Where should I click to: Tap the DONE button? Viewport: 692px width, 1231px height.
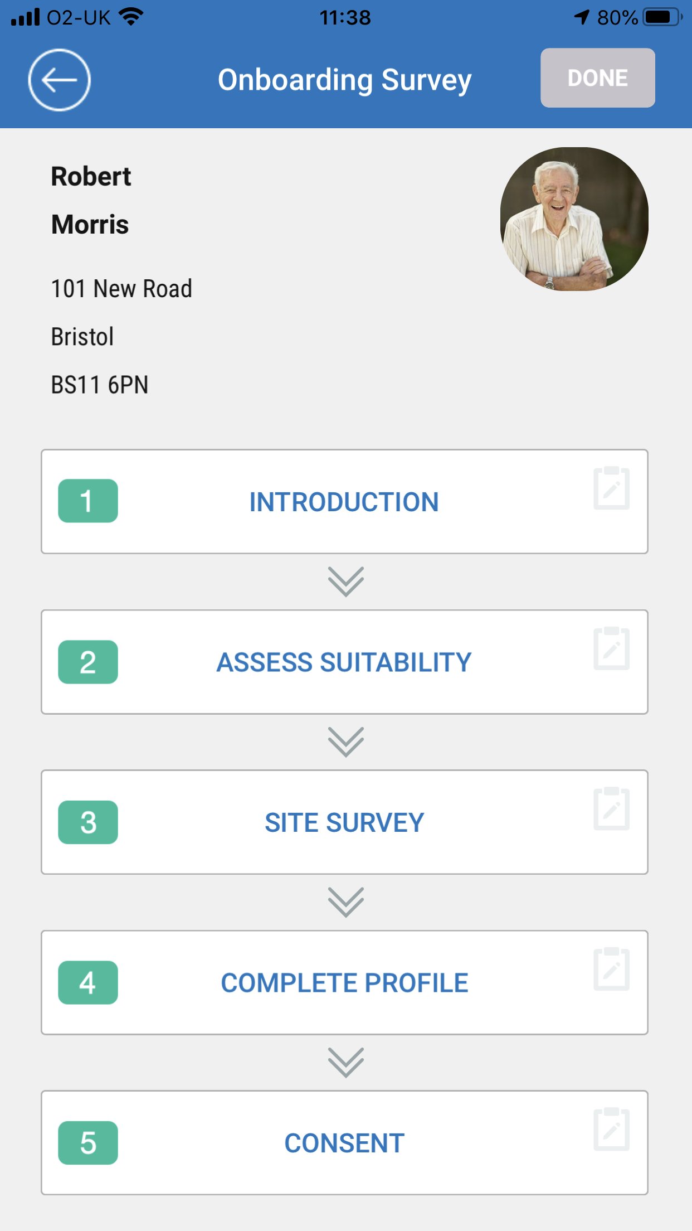click(598, 77)
